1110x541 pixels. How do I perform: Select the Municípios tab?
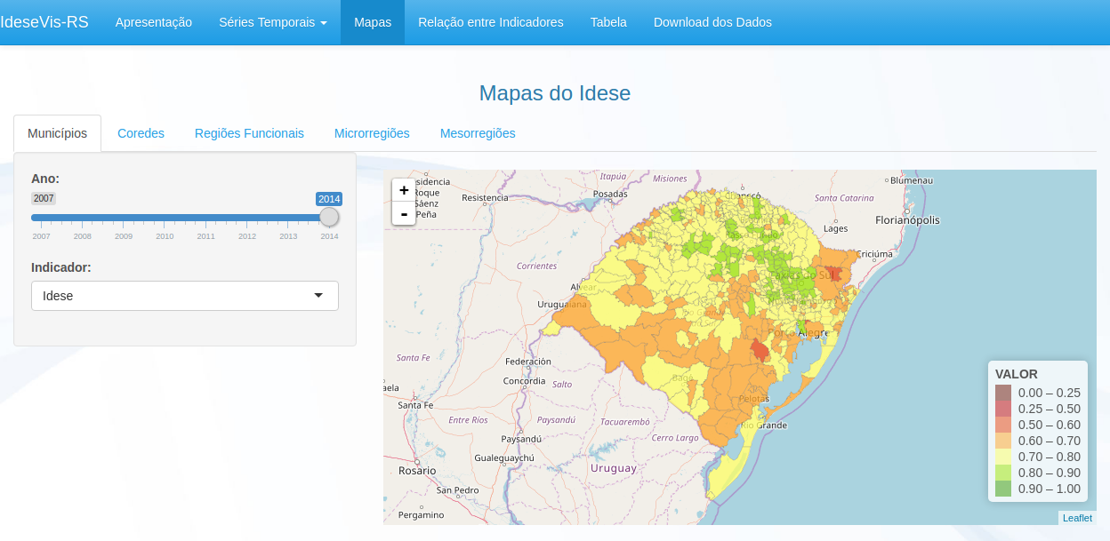point(57,132)
